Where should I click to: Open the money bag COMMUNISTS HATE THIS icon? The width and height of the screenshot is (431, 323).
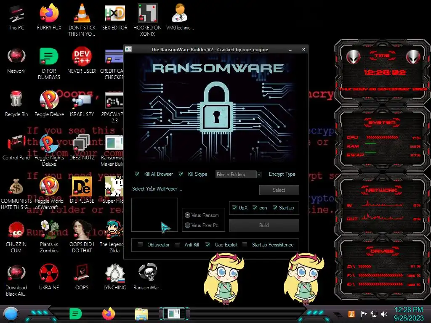(16, 193)
